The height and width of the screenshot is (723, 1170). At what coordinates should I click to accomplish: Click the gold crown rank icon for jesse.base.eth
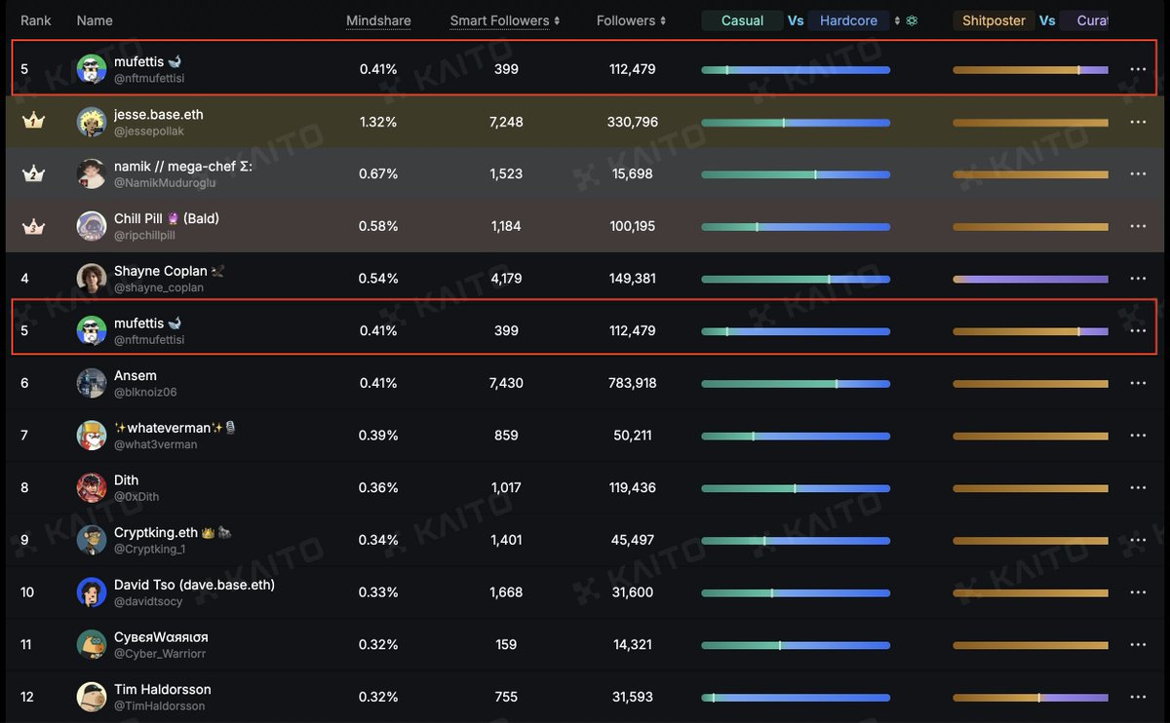click(33, 121)
